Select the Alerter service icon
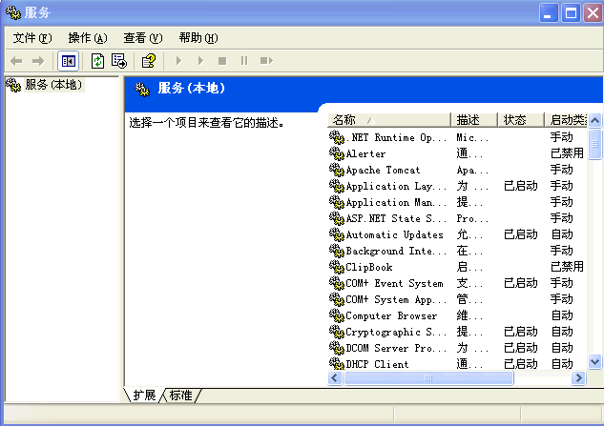Screen dimensions: 604x426 click(x=336, y=153)
